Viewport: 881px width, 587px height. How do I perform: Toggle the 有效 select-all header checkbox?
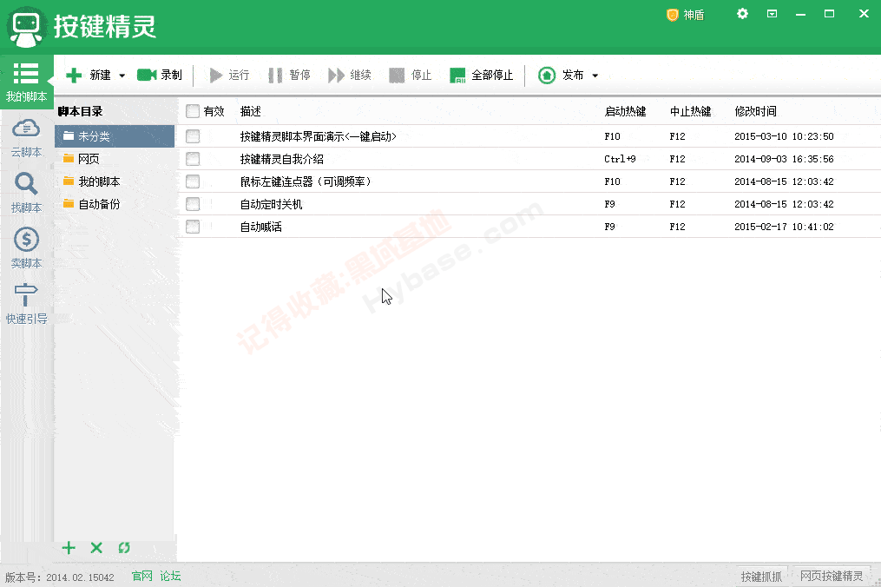pyautogui.click(x=193, y=111)
